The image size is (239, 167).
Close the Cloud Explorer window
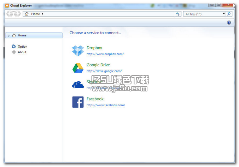click(x=228, y=5)
